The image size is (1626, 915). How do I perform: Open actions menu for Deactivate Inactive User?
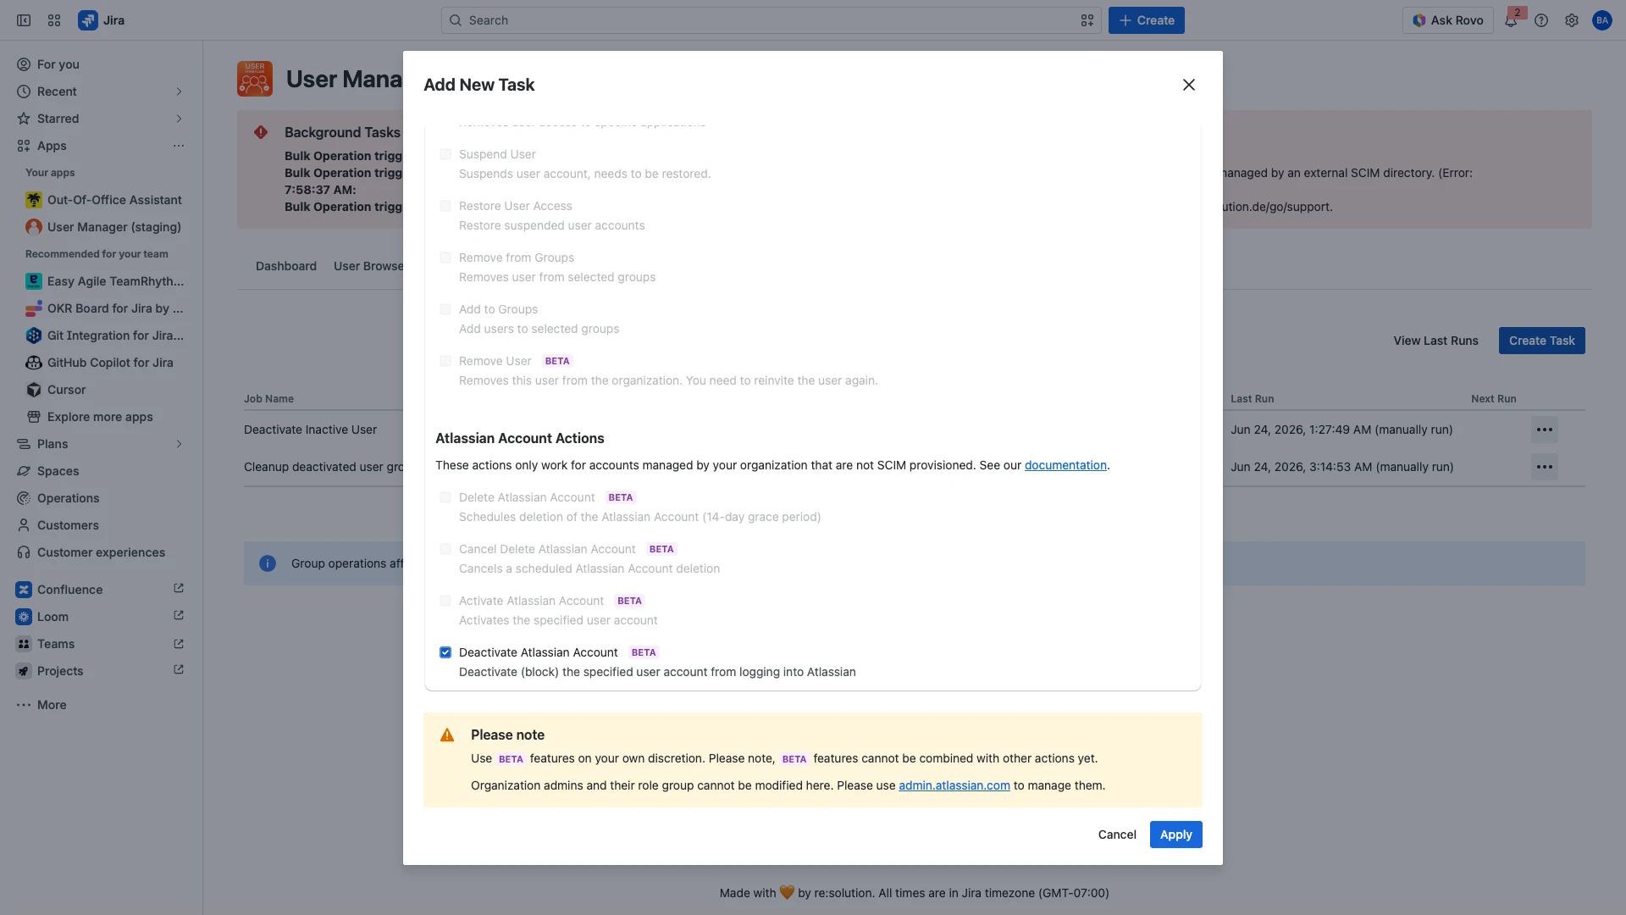point(1545,430)
